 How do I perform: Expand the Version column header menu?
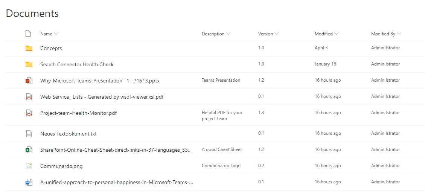point(277,34)
